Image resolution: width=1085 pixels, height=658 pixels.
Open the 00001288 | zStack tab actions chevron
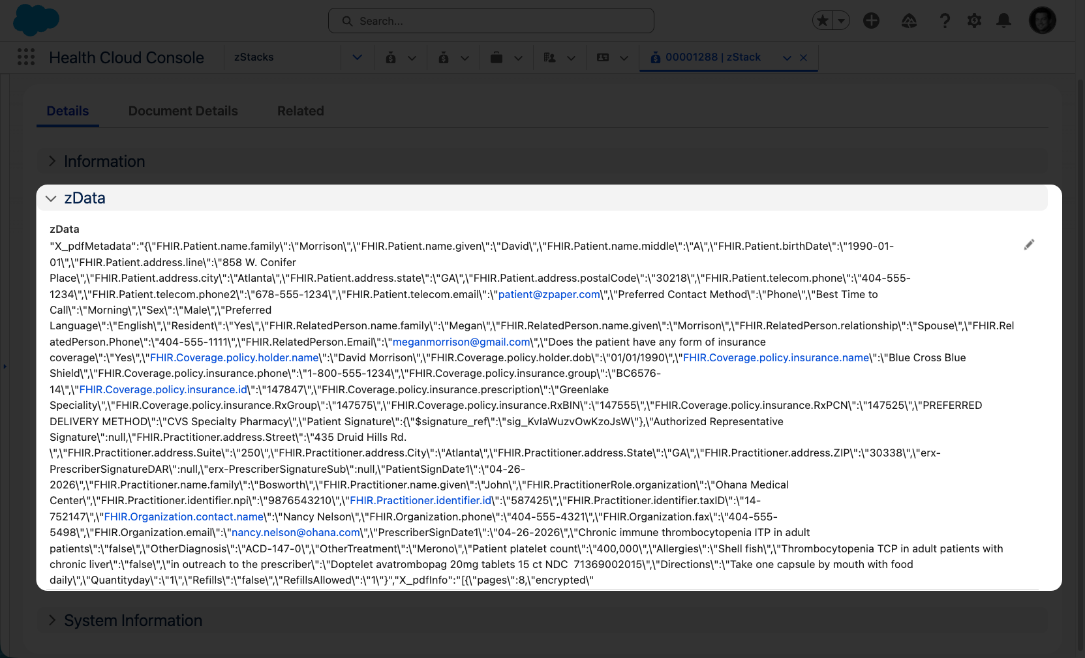(x=787, y=58)
